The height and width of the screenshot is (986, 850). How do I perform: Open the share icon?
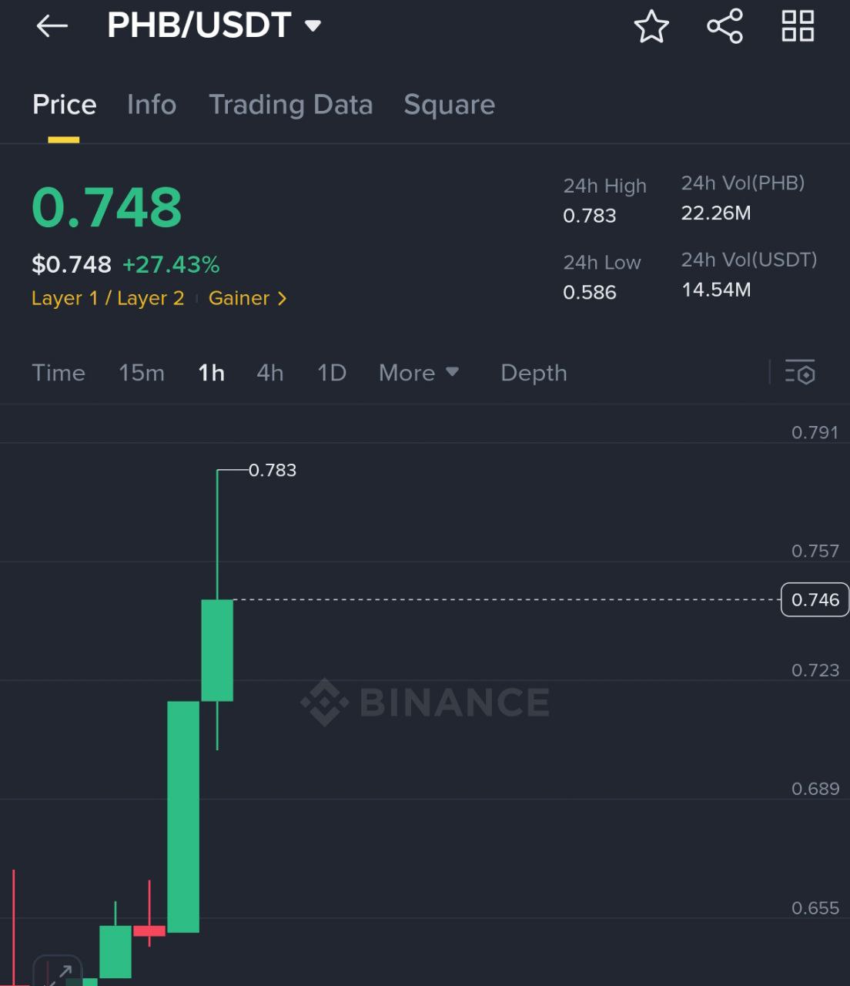point(725,26)
